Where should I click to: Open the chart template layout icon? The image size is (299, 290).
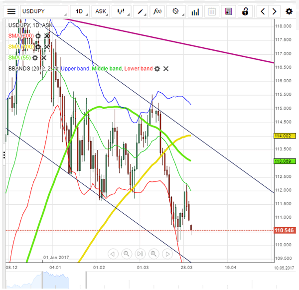click(228, 11)
